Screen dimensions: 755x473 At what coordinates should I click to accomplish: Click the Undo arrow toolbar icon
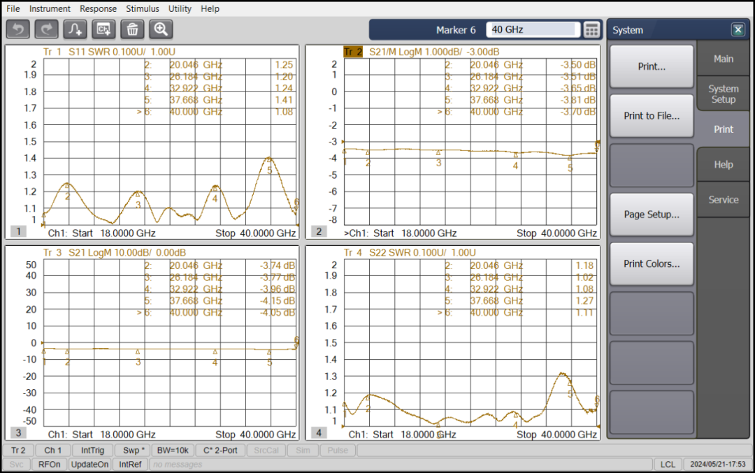point(18,29)
